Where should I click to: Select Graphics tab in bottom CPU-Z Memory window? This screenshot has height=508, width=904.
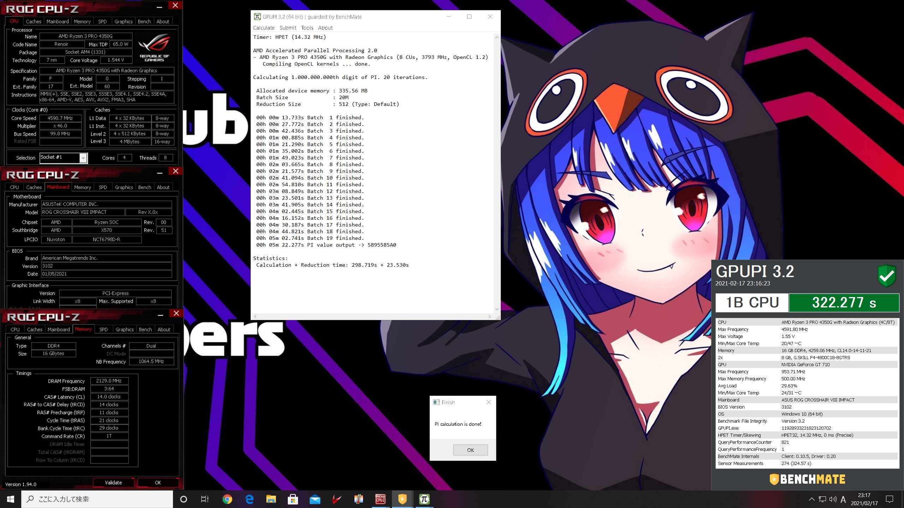[125, 329]
